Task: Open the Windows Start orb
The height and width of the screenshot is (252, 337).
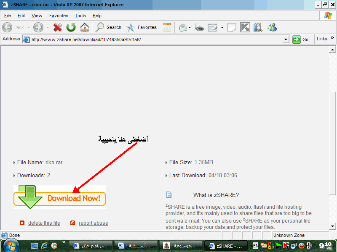Action: point(11,246)
